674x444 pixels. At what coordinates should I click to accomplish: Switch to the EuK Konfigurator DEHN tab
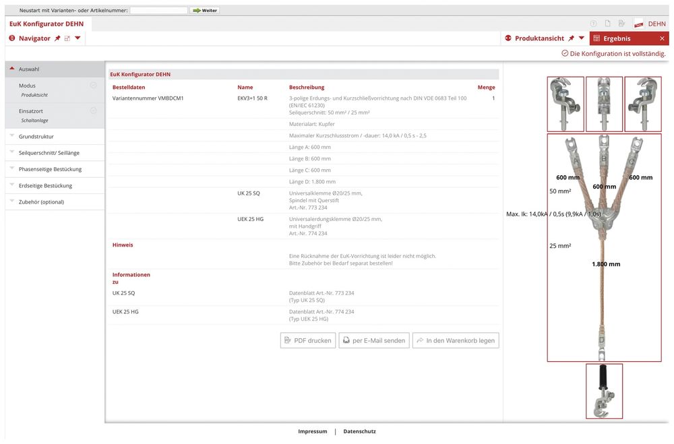(47, 24)
